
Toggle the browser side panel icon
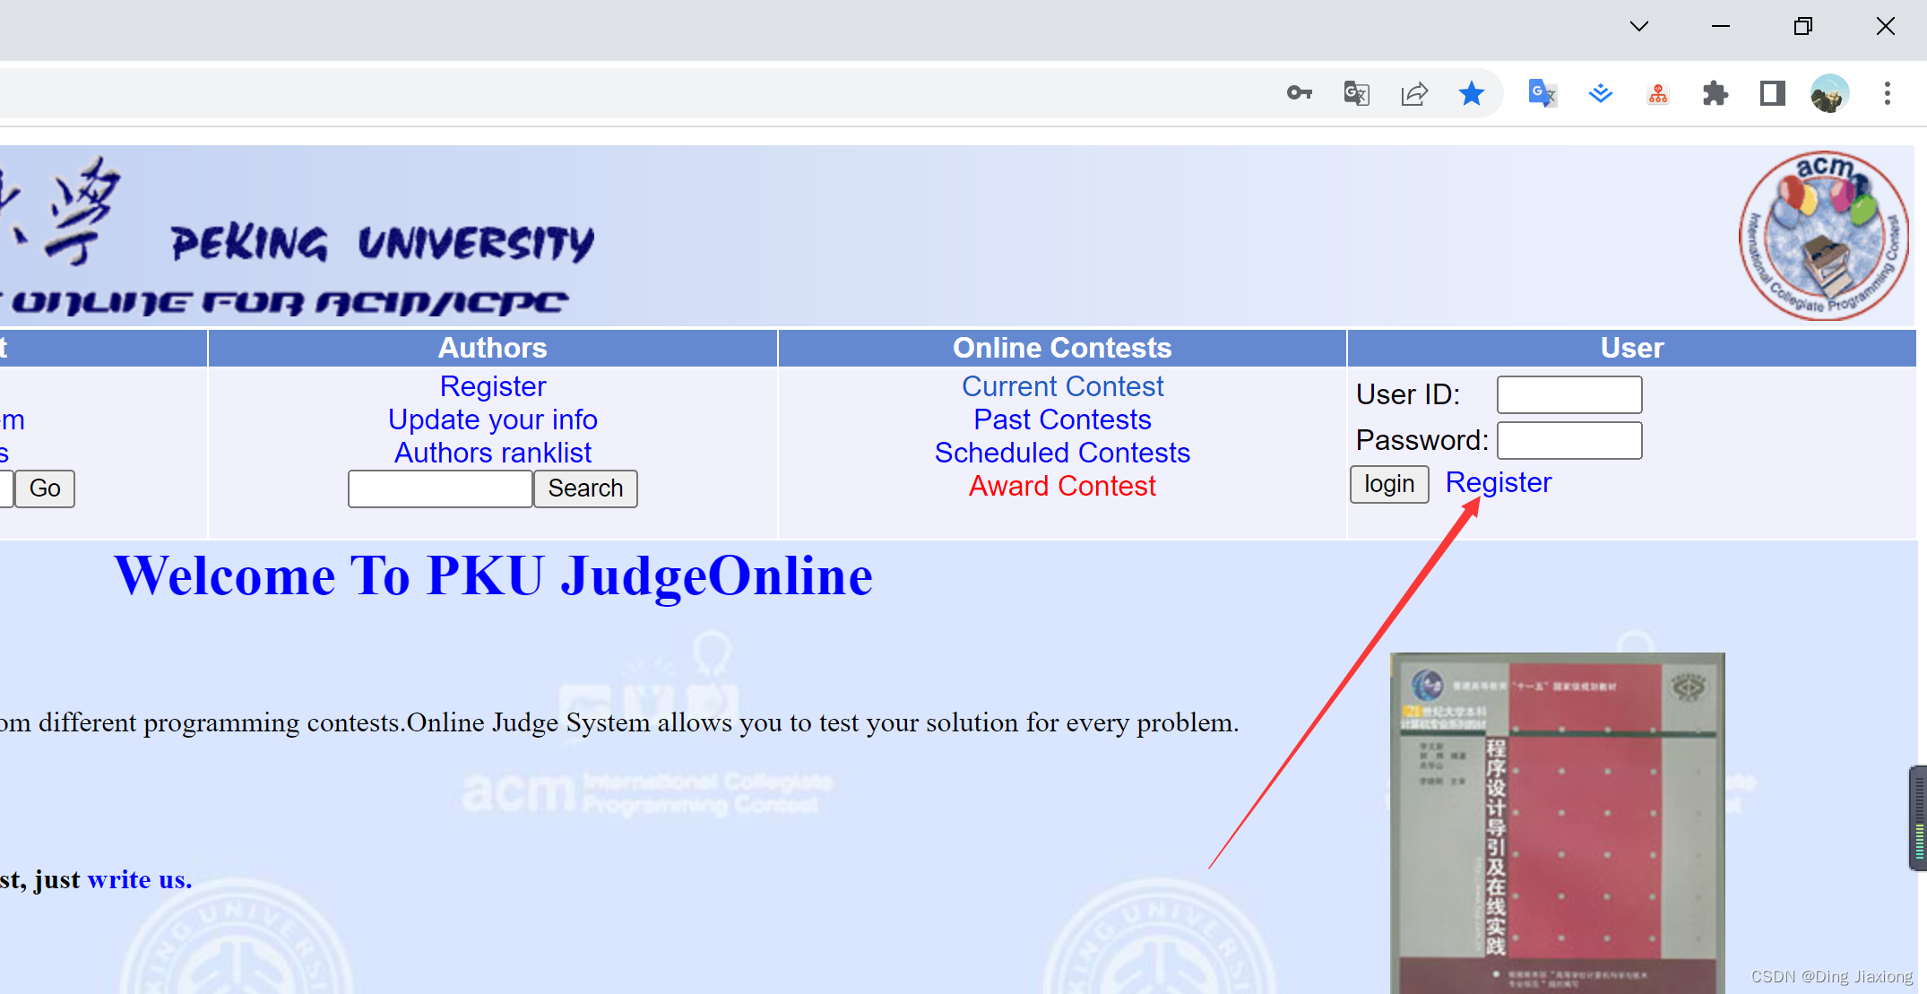[x=1772, y=93]
